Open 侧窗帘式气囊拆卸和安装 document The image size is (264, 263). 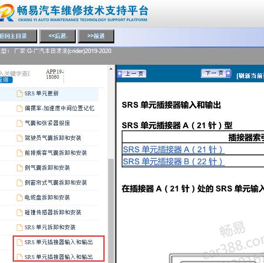click(56, 182)
